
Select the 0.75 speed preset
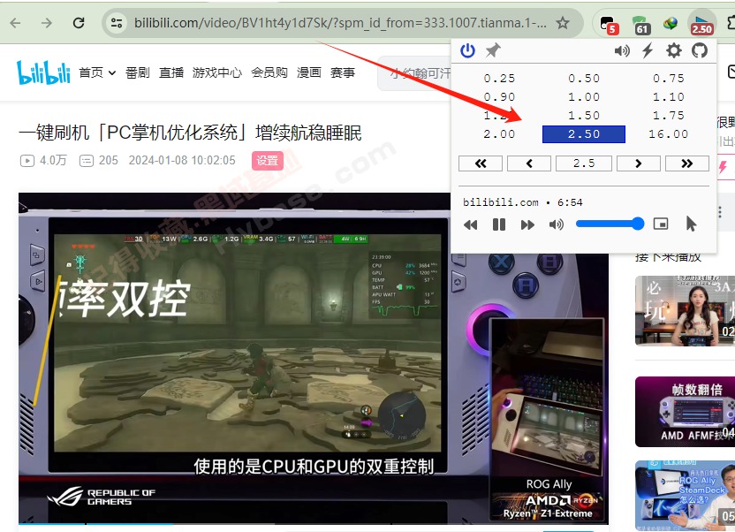(x=669, y=79)
